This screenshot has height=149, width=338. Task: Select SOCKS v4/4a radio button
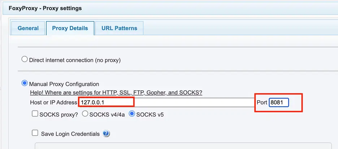(x=85, y=114)
